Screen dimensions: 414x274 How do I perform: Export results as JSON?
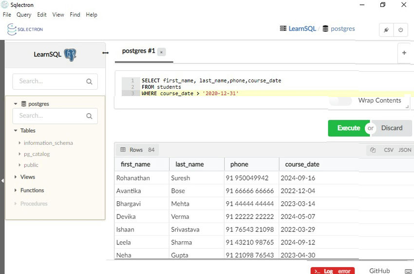[x=405, y=150]
